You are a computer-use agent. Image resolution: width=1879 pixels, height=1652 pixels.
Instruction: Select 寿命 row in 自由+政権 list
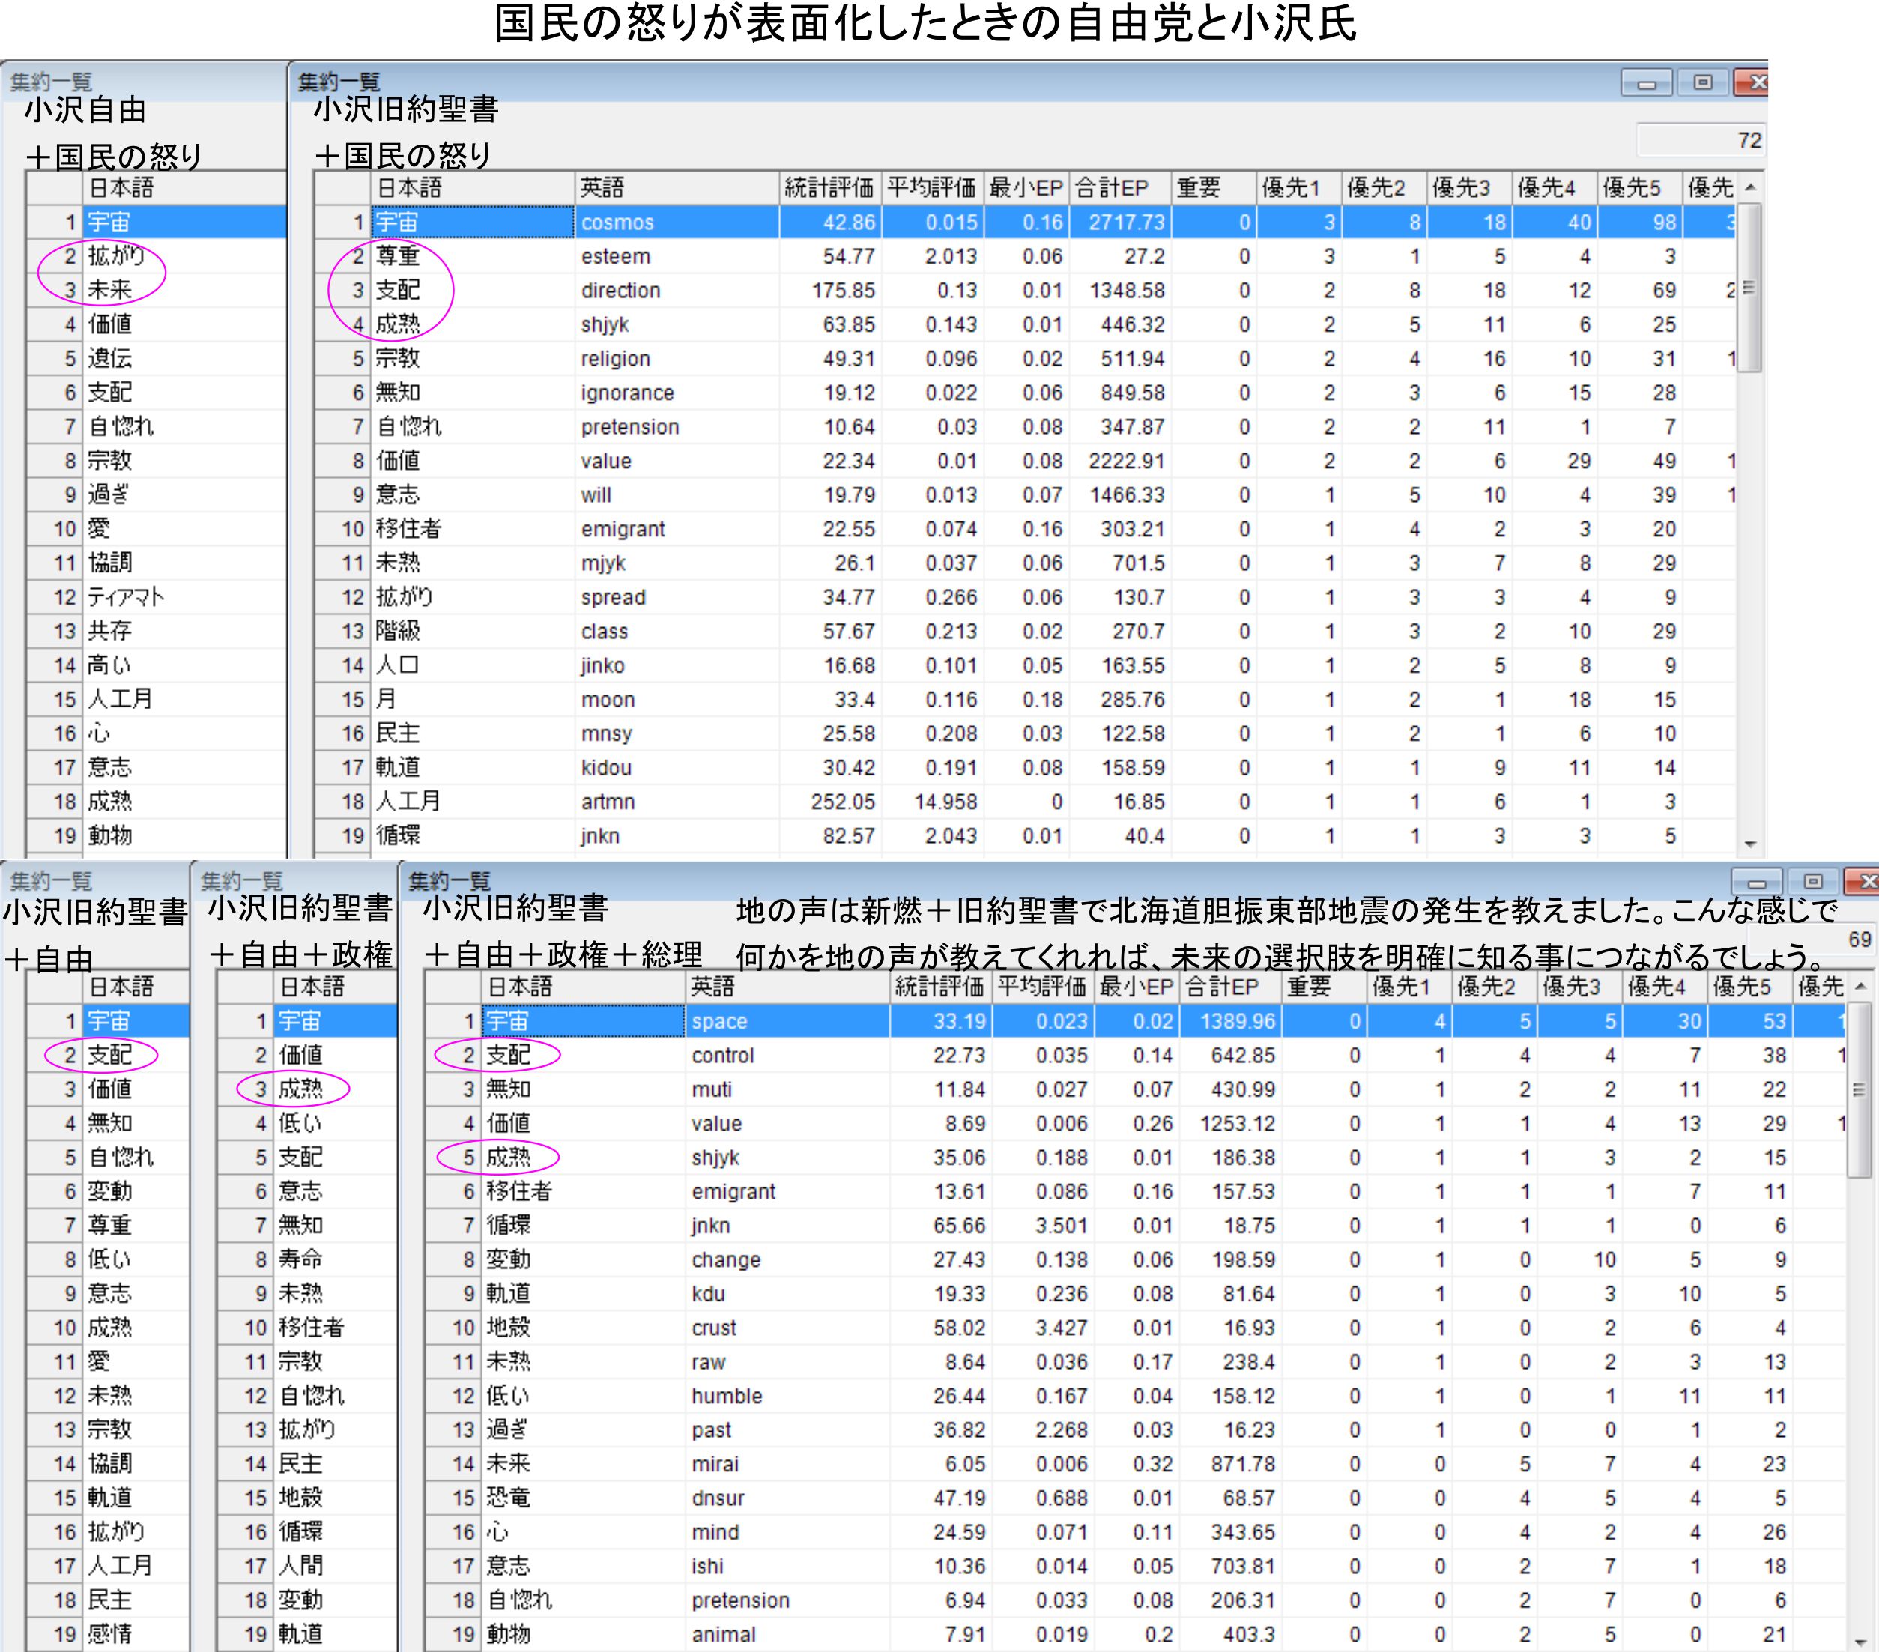pos(300,1259)
